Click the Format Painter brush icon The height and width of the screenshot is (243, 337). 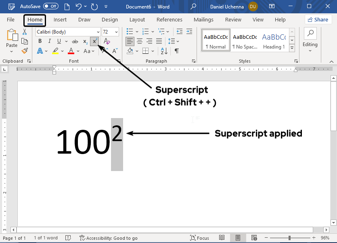pos(25,51)
